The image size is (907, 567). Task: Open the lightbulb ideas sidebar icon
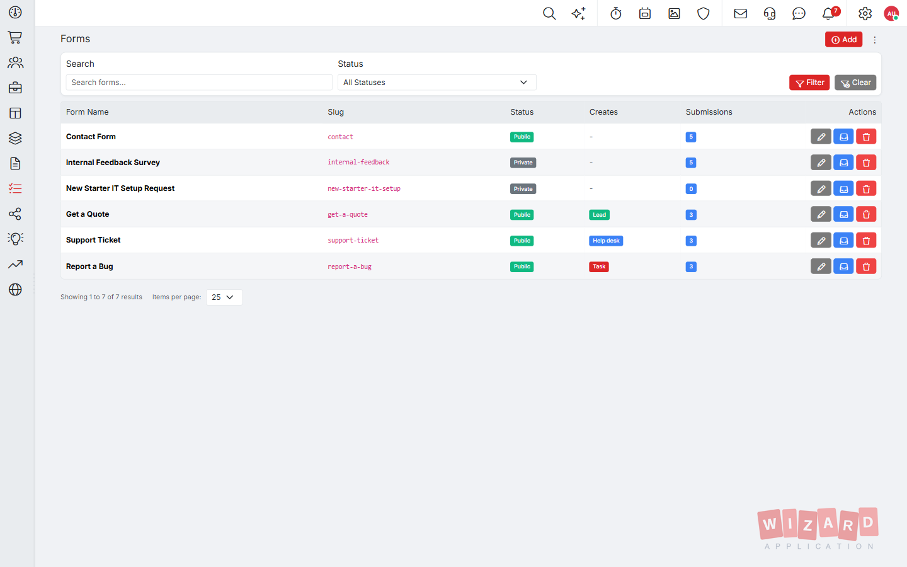click(15, 239)
